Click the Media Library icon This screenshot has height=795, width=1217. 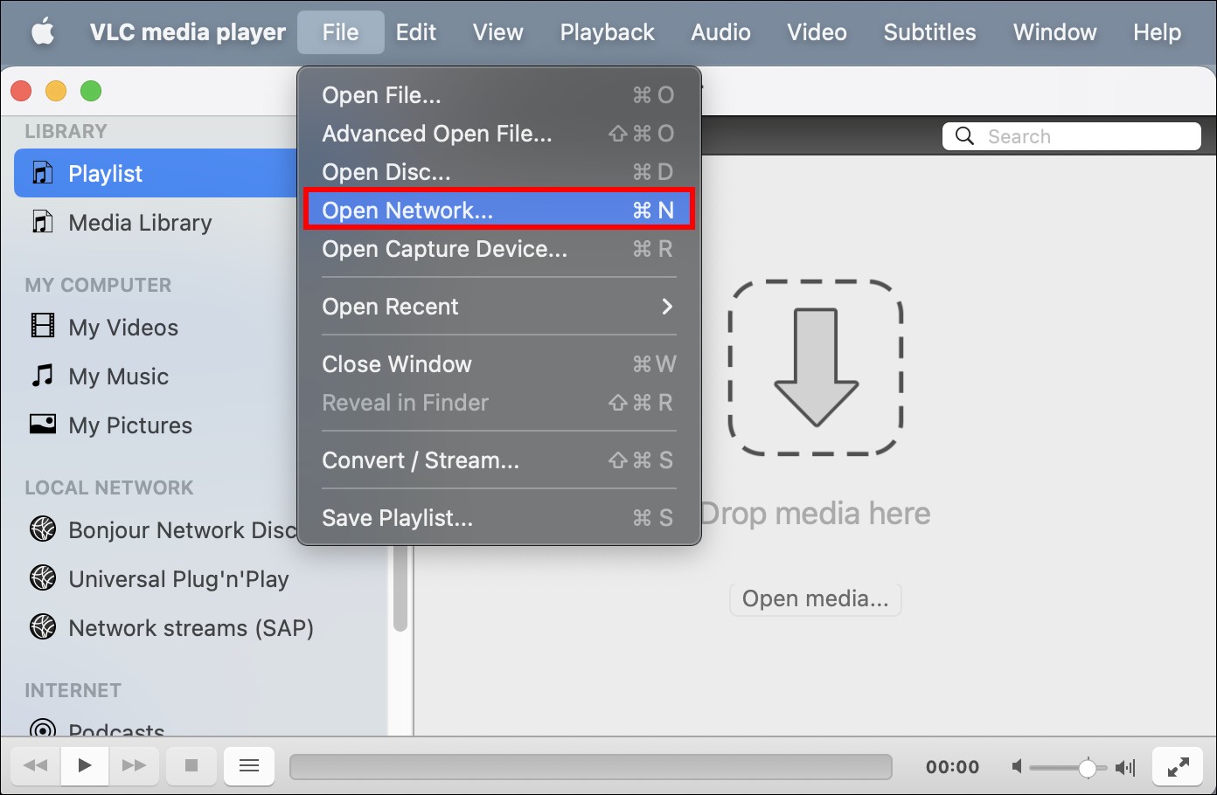[x=42, y=221]
